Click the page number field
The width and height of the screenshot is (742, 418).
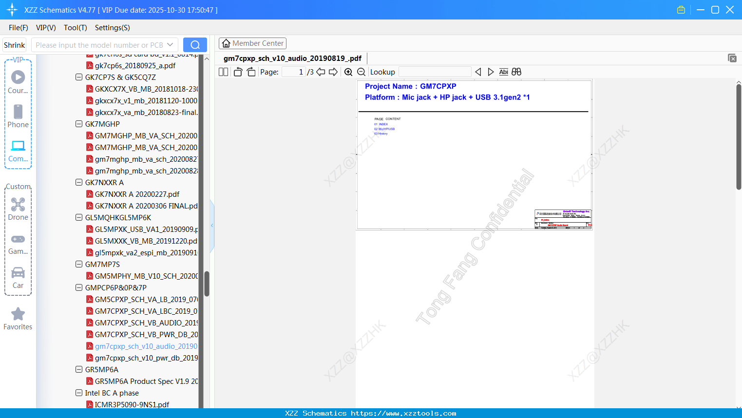pos(294,72)
